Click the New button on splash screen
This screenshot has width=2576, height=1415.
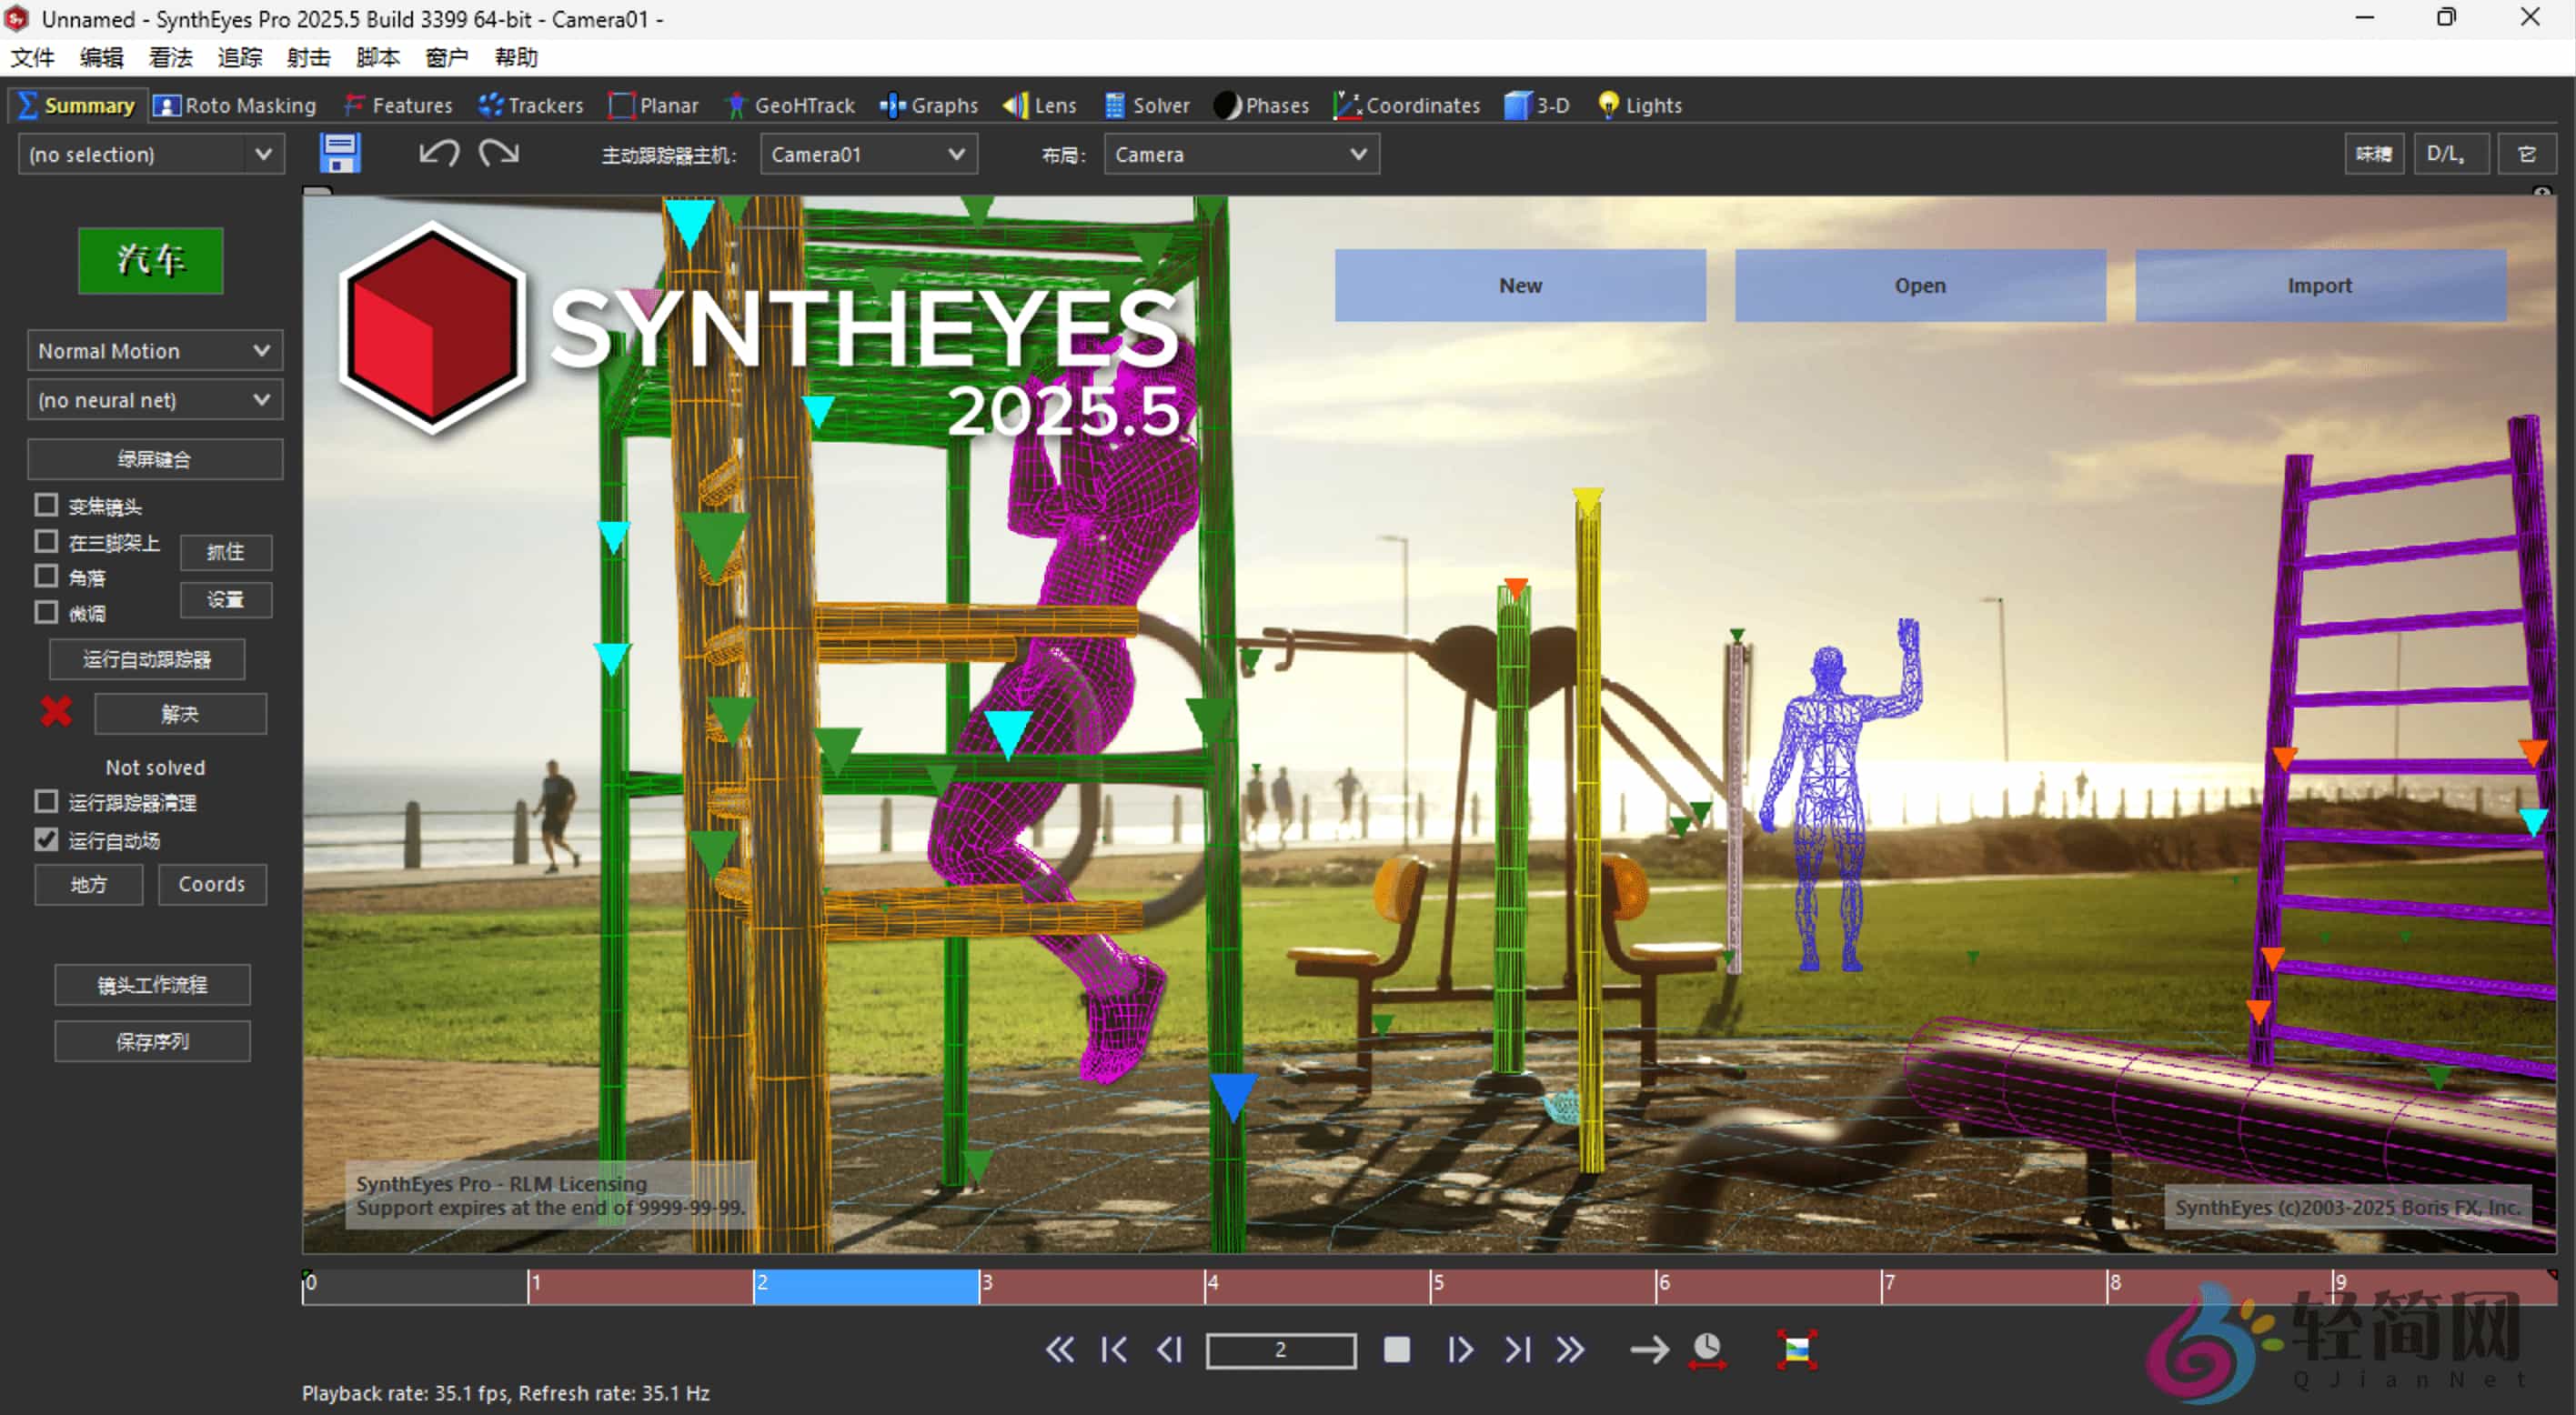1519,285
